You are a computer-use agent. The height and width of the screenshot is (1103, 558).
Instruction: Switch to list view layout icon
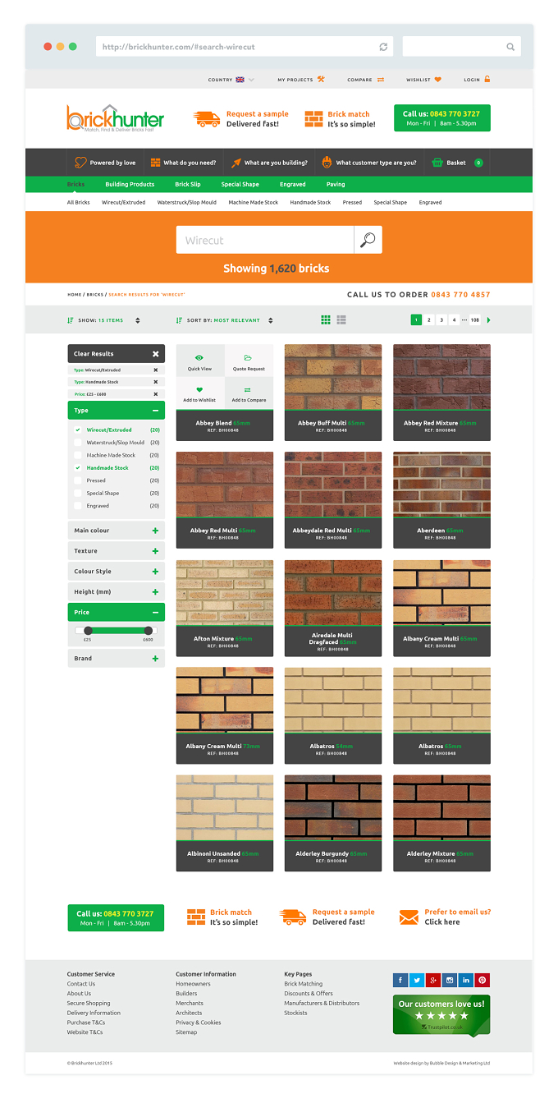(341, 319)
